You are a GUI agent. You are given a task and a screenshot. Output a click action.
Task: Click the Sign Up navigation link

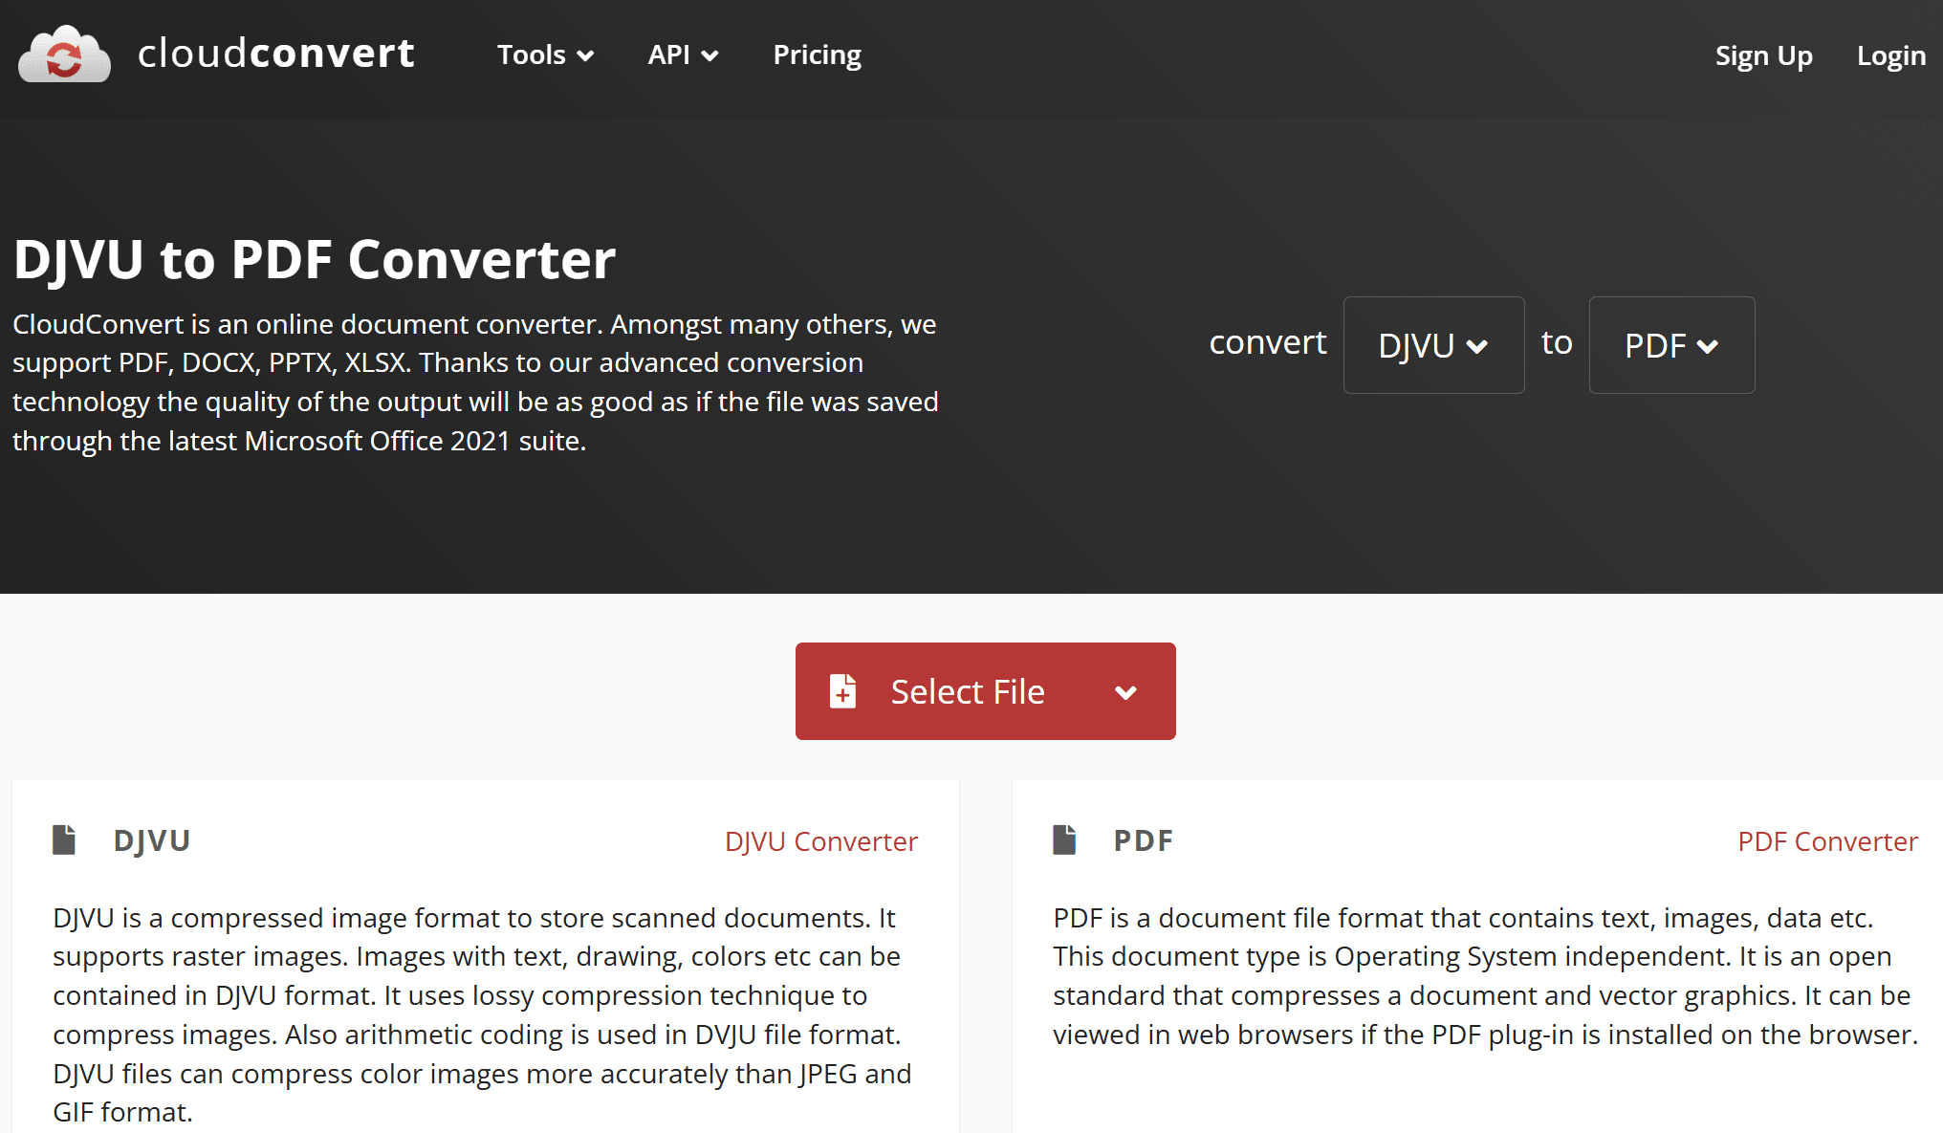tap(1762, 54)
